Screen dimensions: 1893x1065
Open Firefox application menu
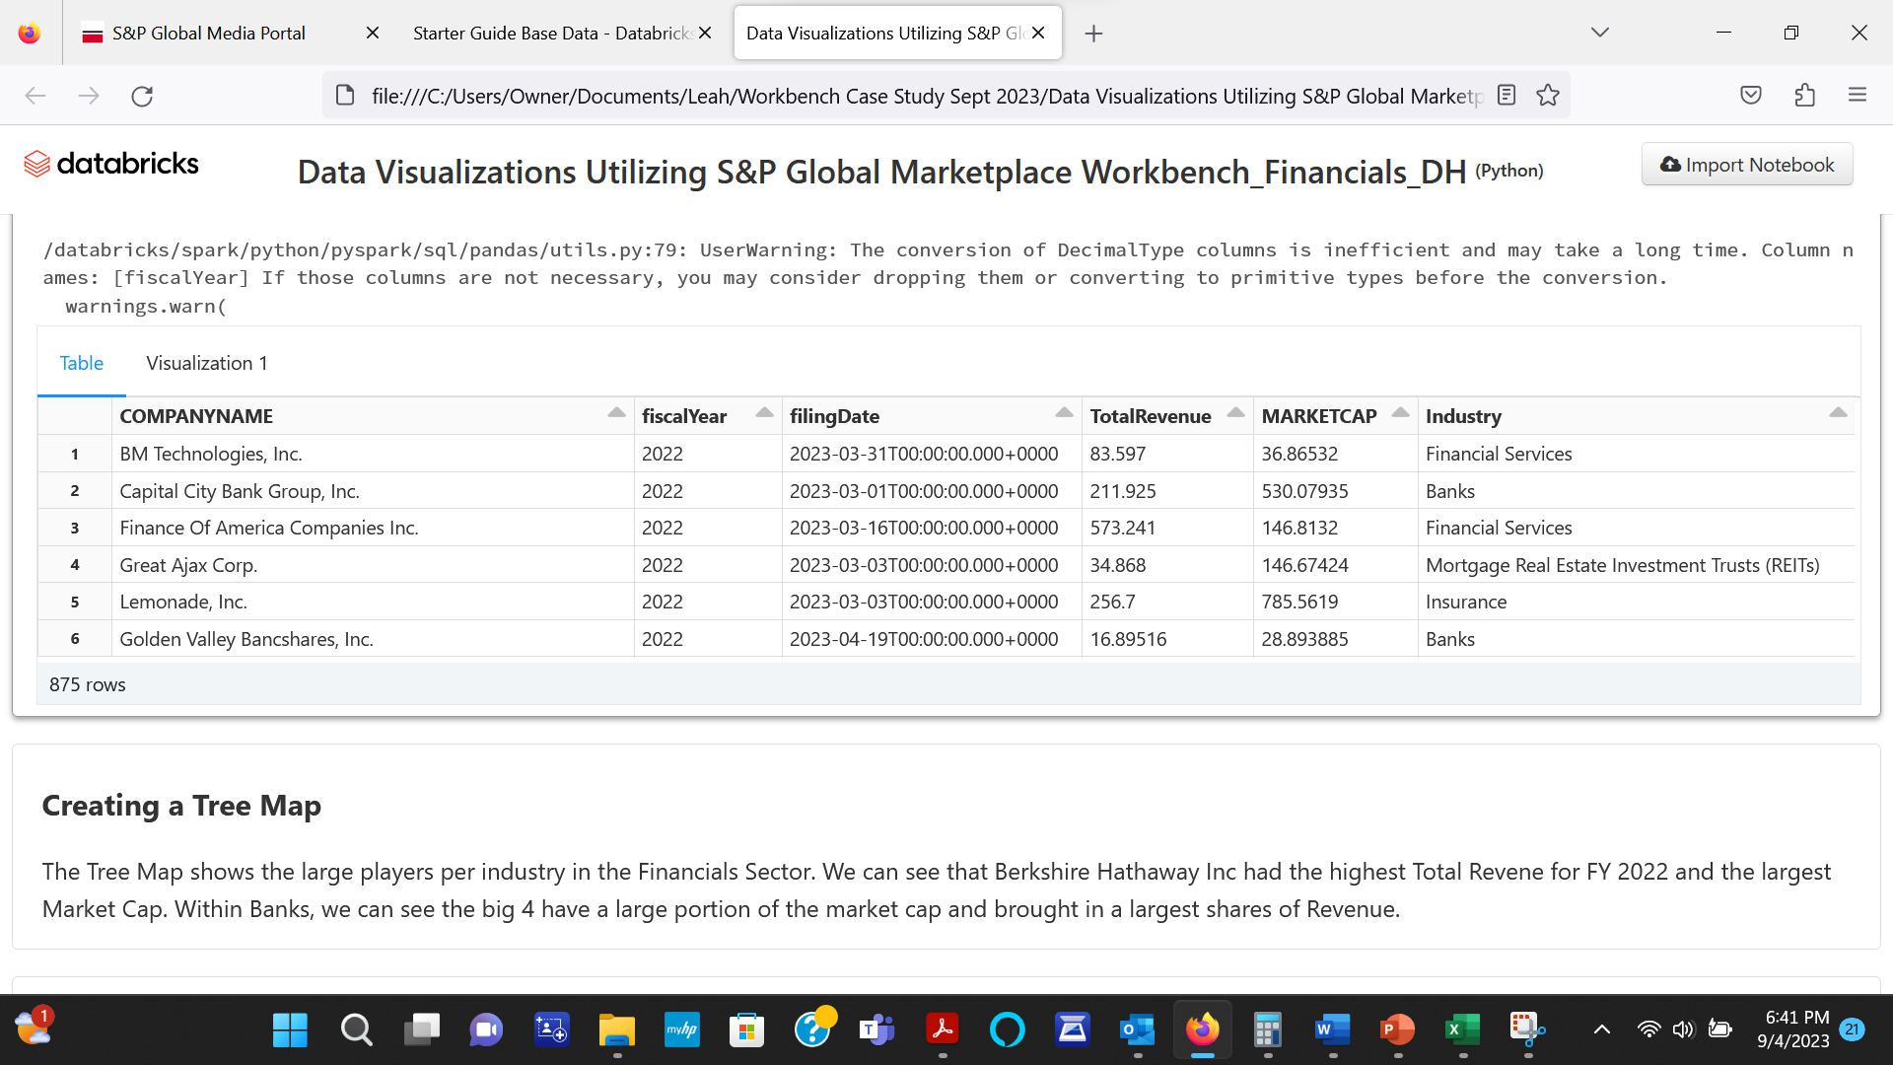coord(1858,96)
